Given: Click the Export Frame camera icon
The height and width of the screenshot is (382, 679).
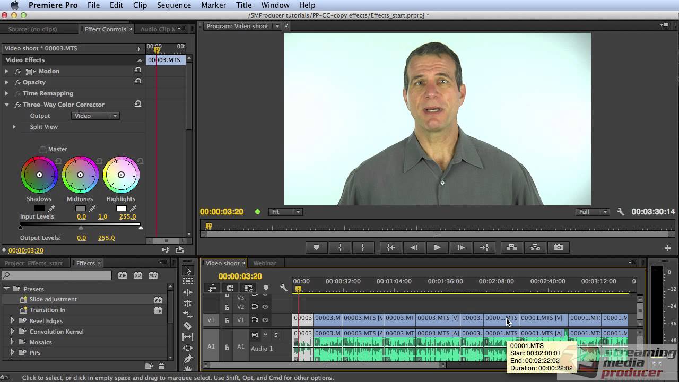Looking at the screenshot, I should (x=559, y=247).
